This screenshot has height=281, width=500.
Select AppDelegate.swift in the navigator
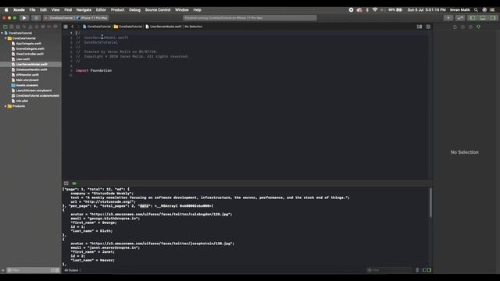pyautogui.click(x=28, y=44)
